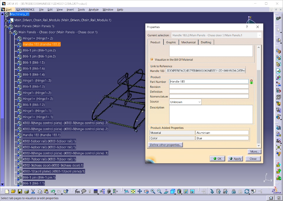The height and width of the screenshot is (201, 283).
Task: Click the Part Number input field
Action: pos(209,82)
